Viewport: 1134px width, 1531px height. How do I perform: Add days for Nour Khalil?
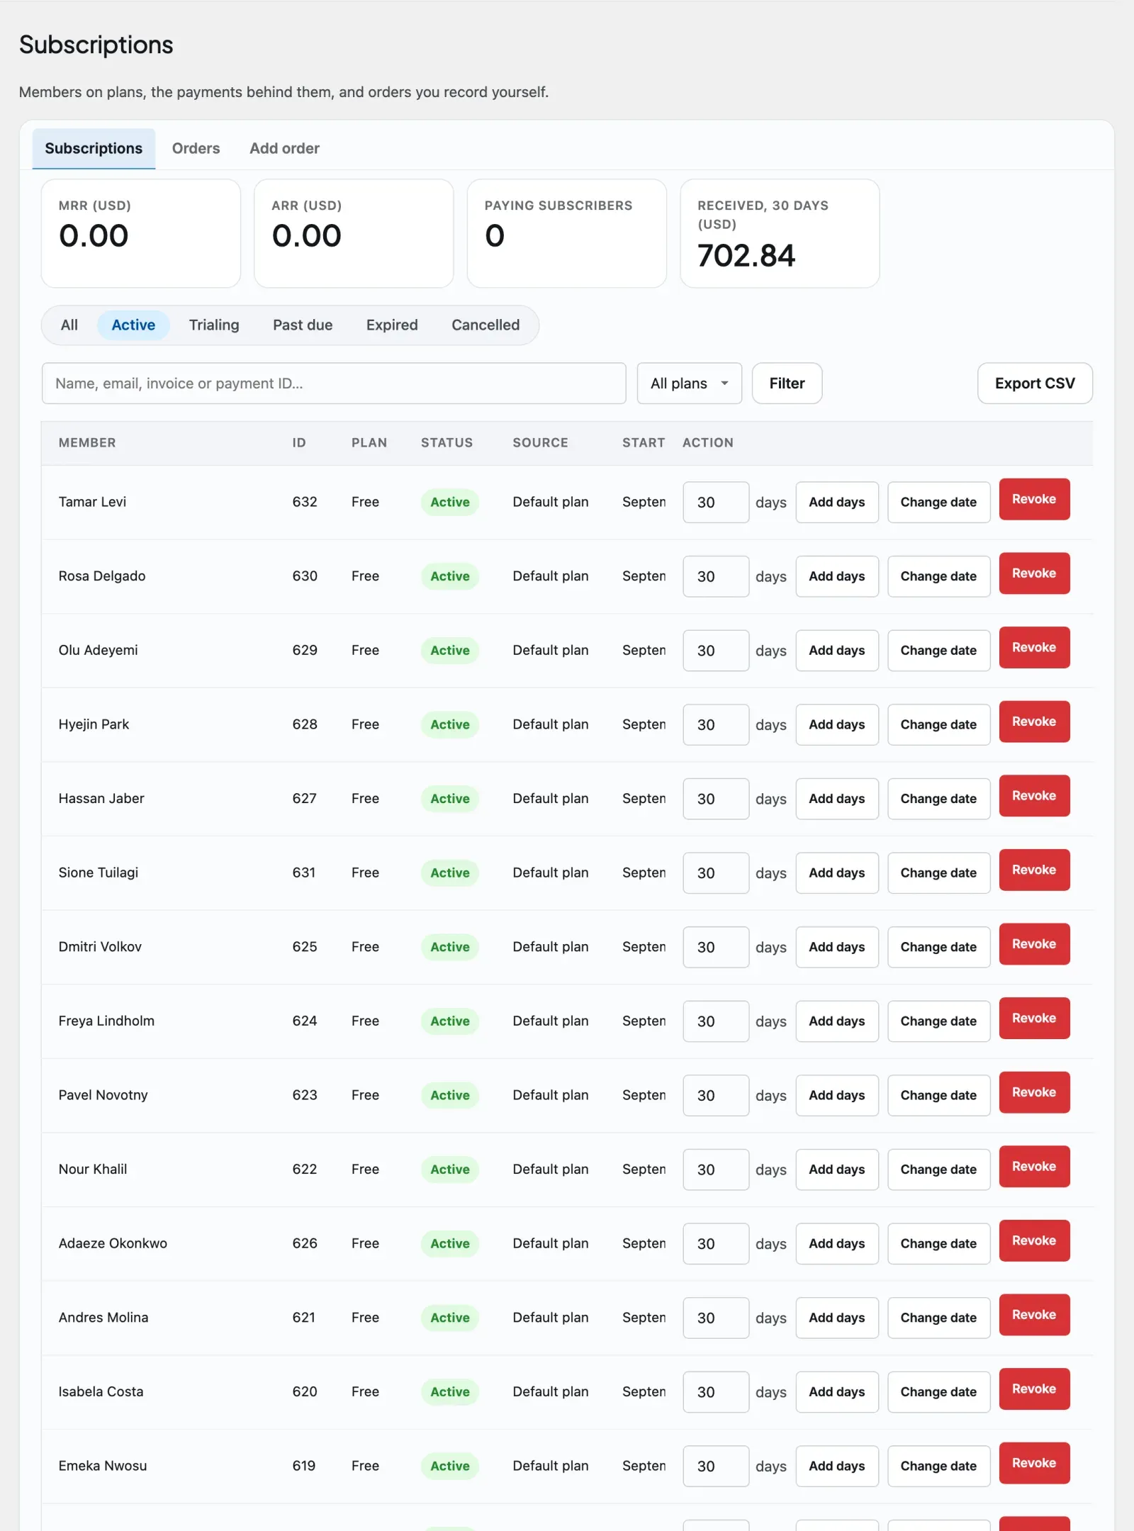tap(837, 1170)
